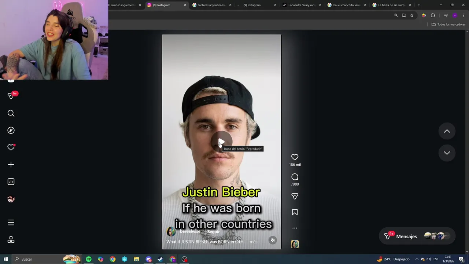
Task: Open own profile picture in sidebar
Action: pos(11,199)
